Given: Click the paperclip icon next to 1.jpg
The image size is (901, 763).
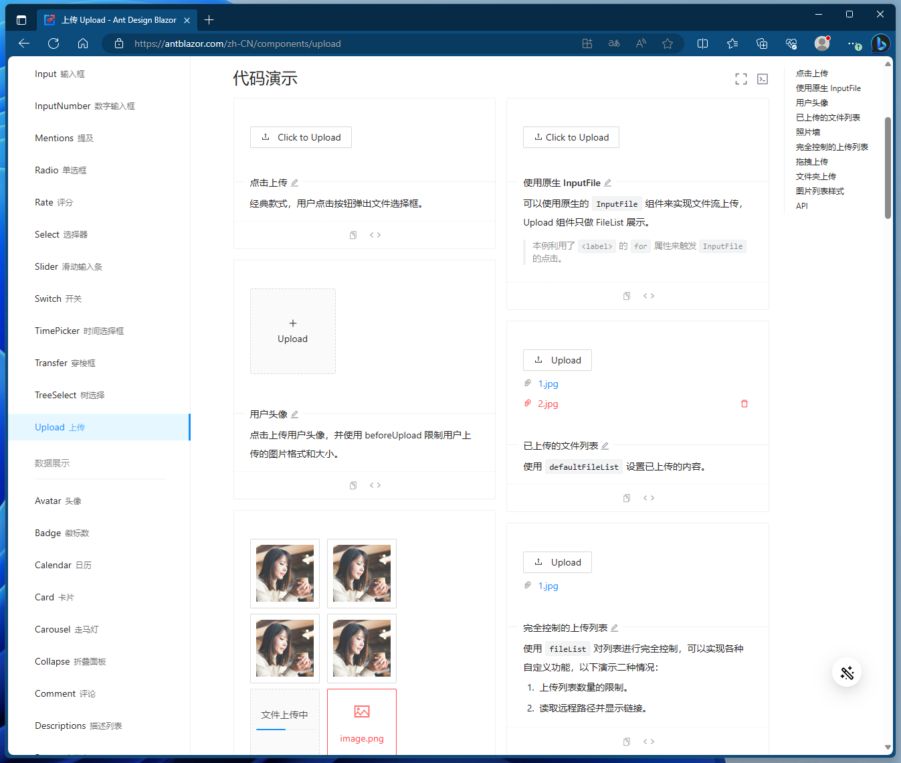Looking at the screenshot, I should (528, 384).
